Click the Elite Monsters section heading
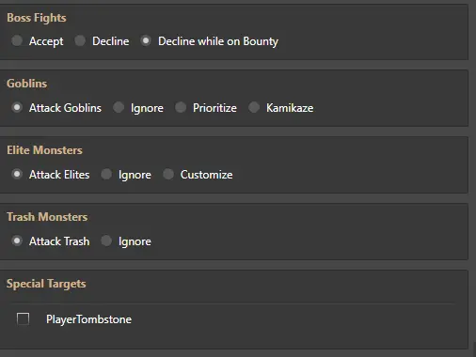The image size is (476, 357). click(x=44, y=150)
